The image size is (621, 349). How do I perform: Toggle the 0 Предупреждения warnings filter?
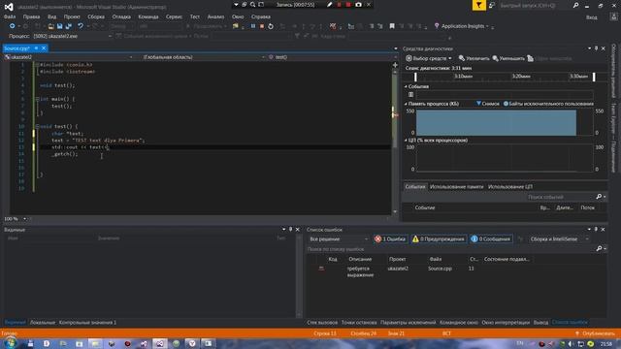coord(439,239)
